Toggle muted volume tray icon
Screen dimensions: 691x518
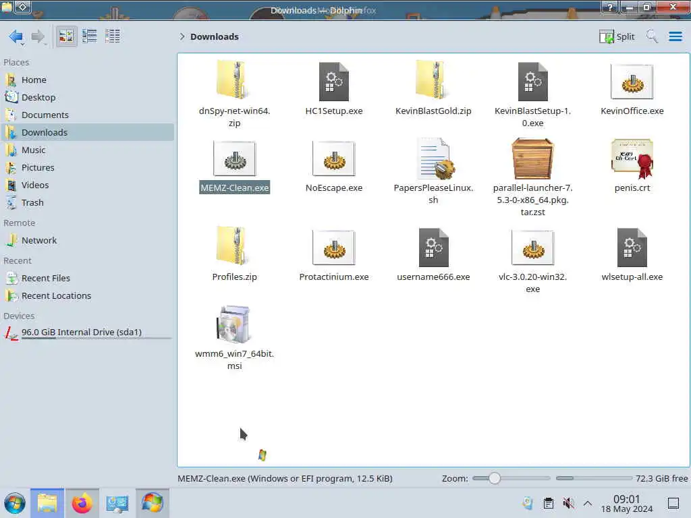(568, 503)
